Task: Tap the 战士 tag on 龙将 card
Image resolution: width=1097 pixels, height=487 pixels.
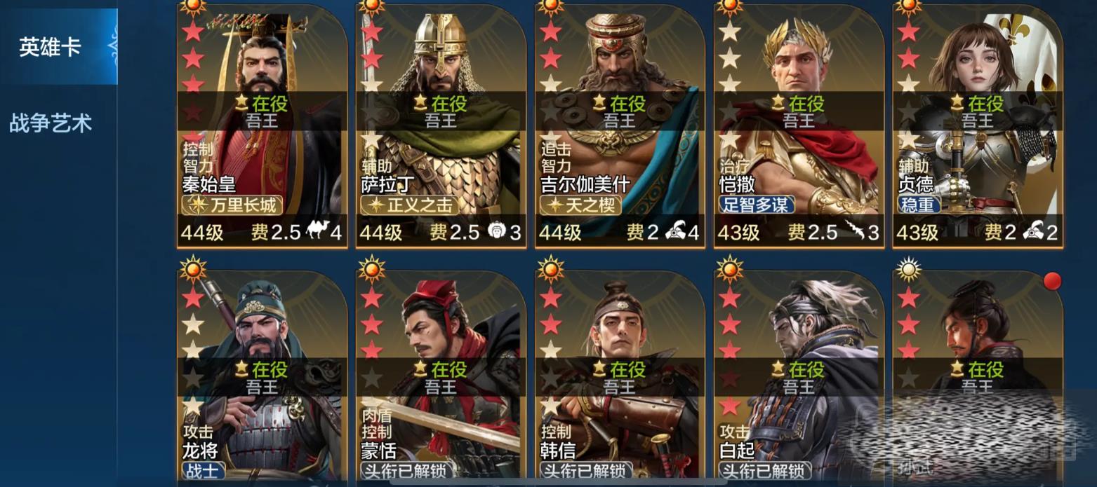Action: pyautogui.click(x=203, y=470)
